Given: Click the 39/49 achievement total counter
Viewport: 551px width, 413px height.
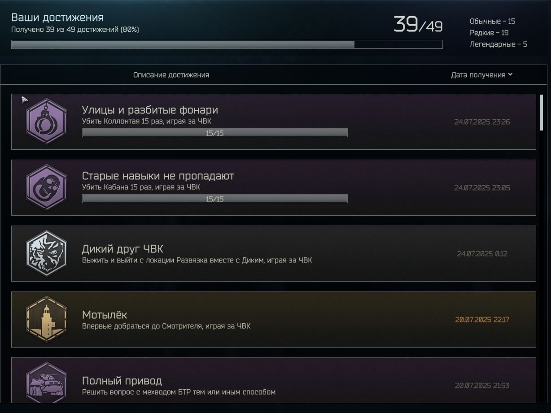Looking at the screenshot, I should (418, 25).
